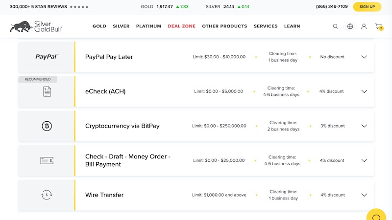Click the RECOMMENDED badge on eCheck

[38, 79]
